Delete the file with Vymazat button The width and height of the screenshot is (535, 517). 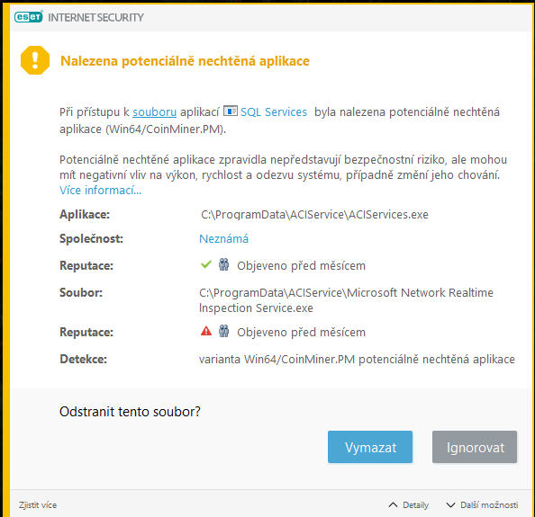[370, 447]
